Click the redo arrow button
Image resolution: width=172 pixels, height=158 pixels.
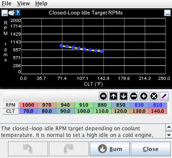[69, 149]
